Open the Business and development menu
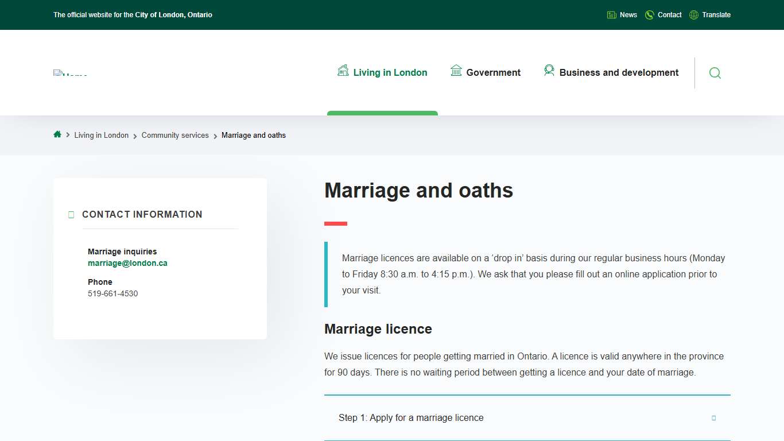 (619, 72)
